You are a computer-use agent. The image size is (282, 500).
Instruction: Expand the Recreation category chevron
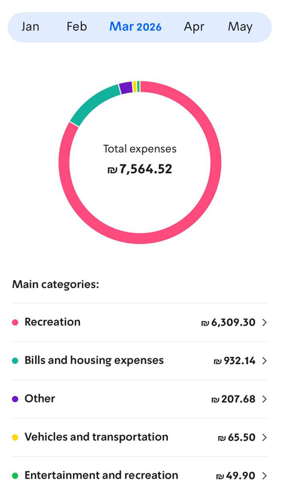(264, 323)
